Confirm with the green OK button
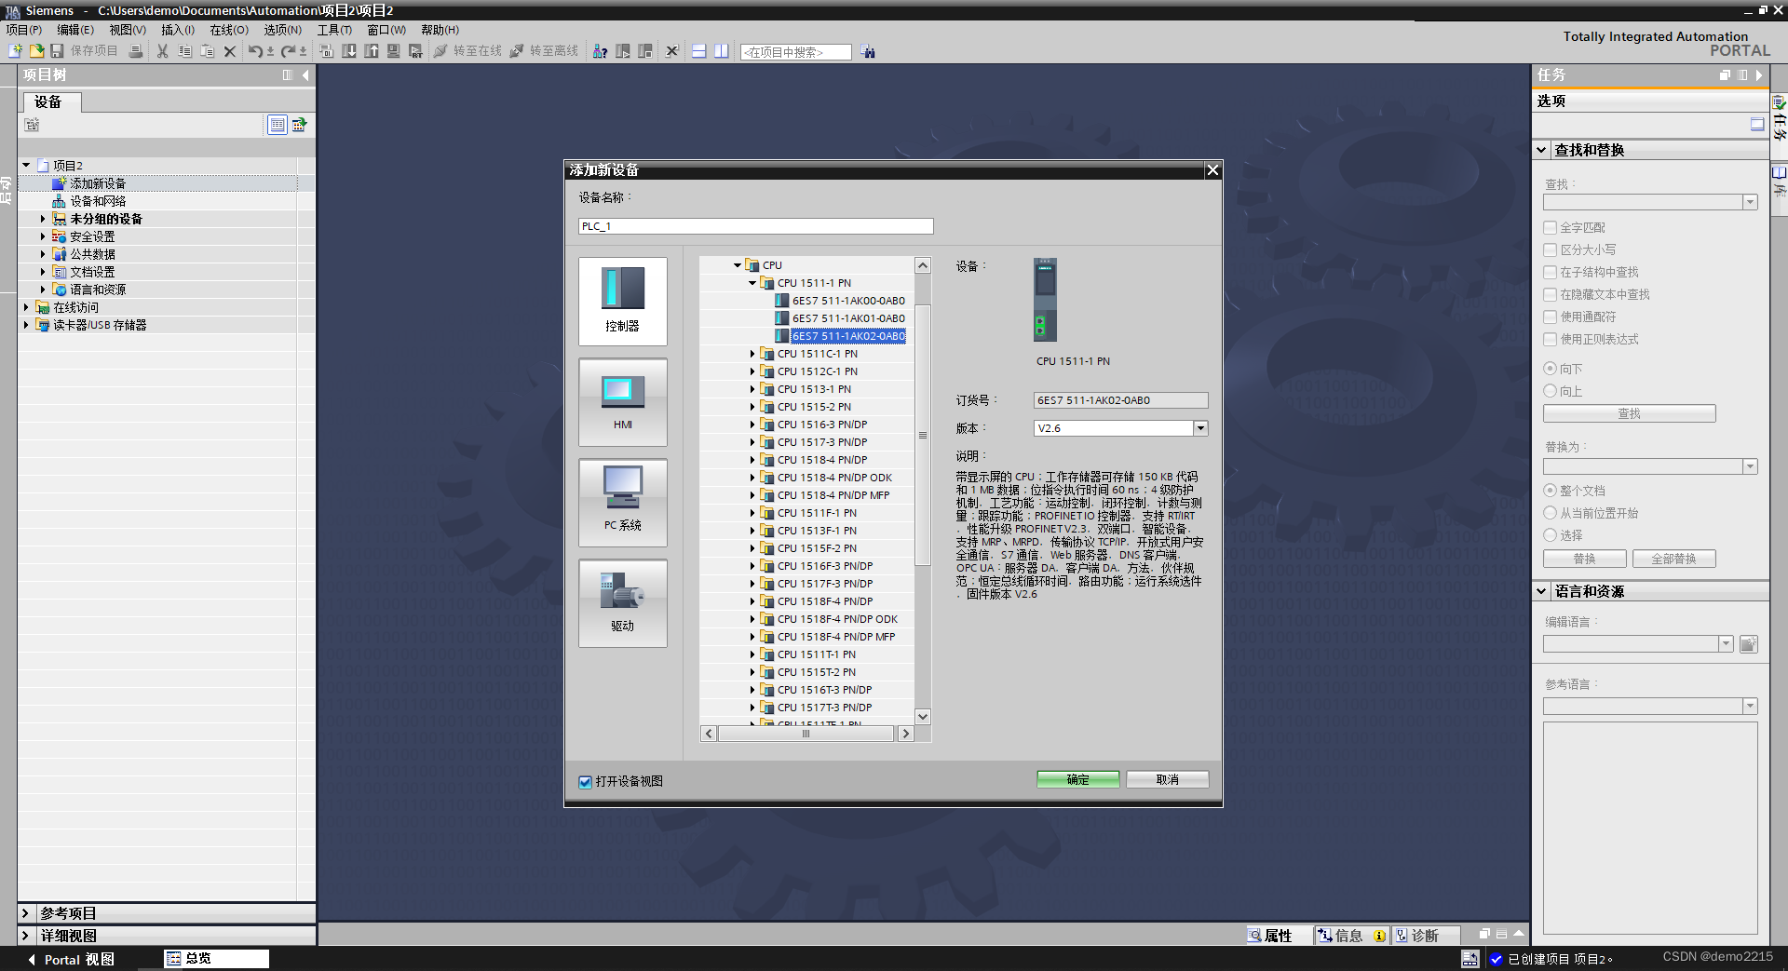This screenshot has height=971, width=1788. click(1078, 780)
